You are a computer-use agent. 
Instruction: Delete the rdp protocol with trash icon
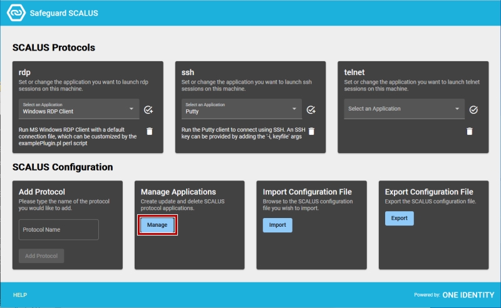pos(150,131)
